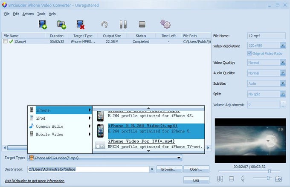
Task: Click the Stop conversion toolbar icon
Action: pyautogui.click(x=142, y=24)
